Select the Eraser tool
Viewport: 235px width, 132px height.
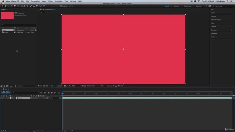pyautogui.click(x=37, y=6)
